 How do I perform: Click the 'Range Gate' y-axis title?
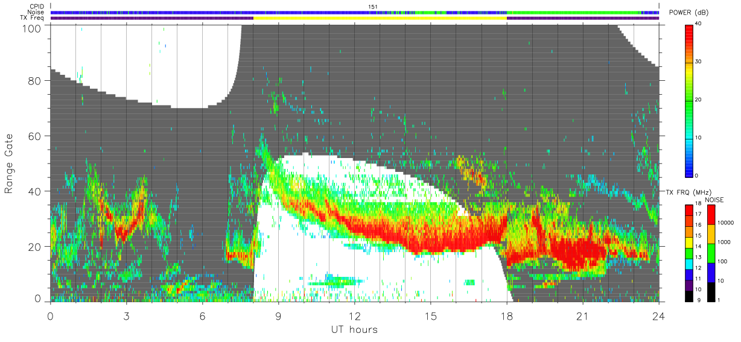pyautogui.click(x=9, y=163)
